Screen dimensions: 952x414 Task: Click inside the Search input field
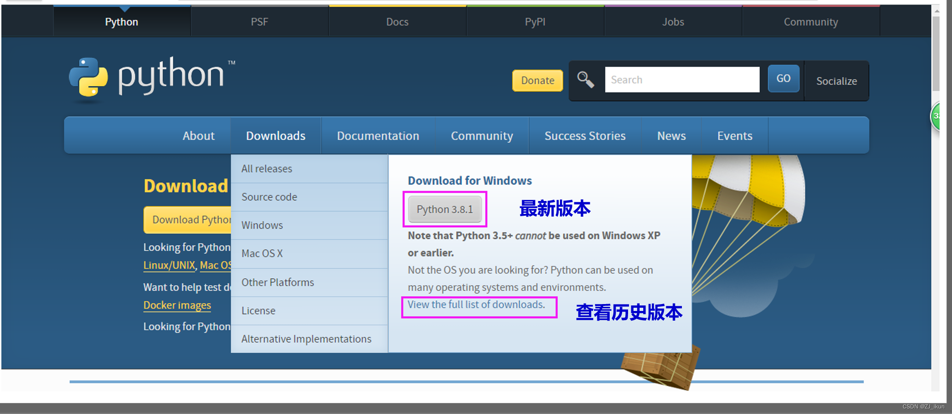coord(682,80)
